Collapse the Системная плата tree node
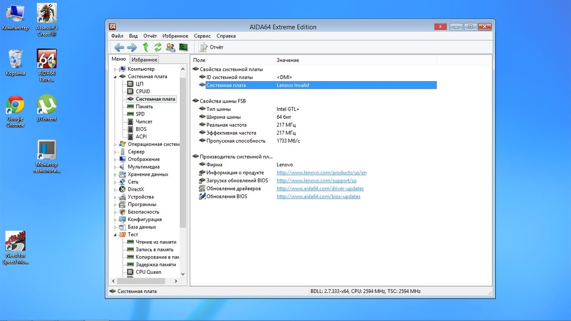The height and width of the screenshot is (321, 571). pyautogui.click(x=115, y=77)
